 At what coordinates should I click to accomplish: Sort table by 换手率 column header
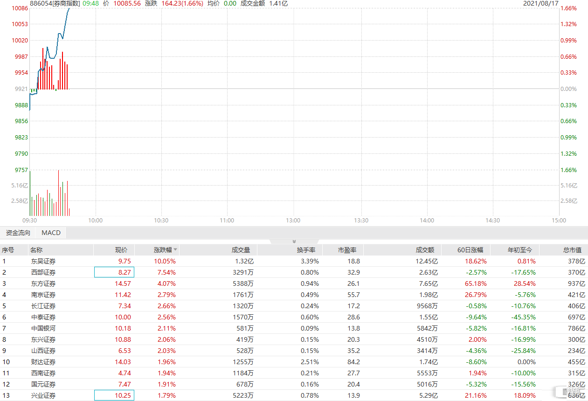(x=306, y=250)
